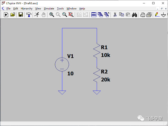This screenshot has width=168, height=126.
Task: Click the 20k resistance value
Action: pyautogui.click(x=106, y=80)
